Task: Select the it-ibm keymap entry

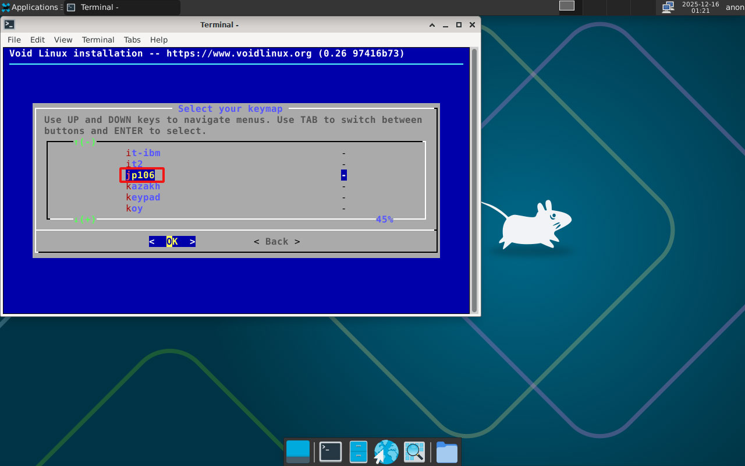Action: point(143,153)
